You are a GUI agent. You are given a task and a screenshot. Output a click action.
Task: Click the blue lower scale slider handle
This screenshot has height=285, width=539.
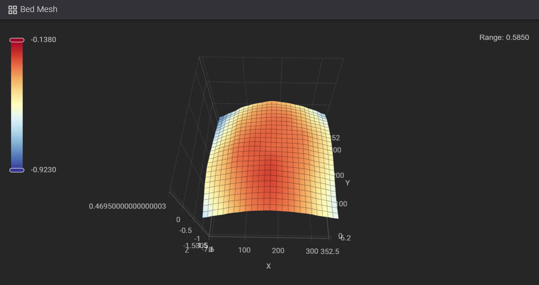tap(17, 170)
